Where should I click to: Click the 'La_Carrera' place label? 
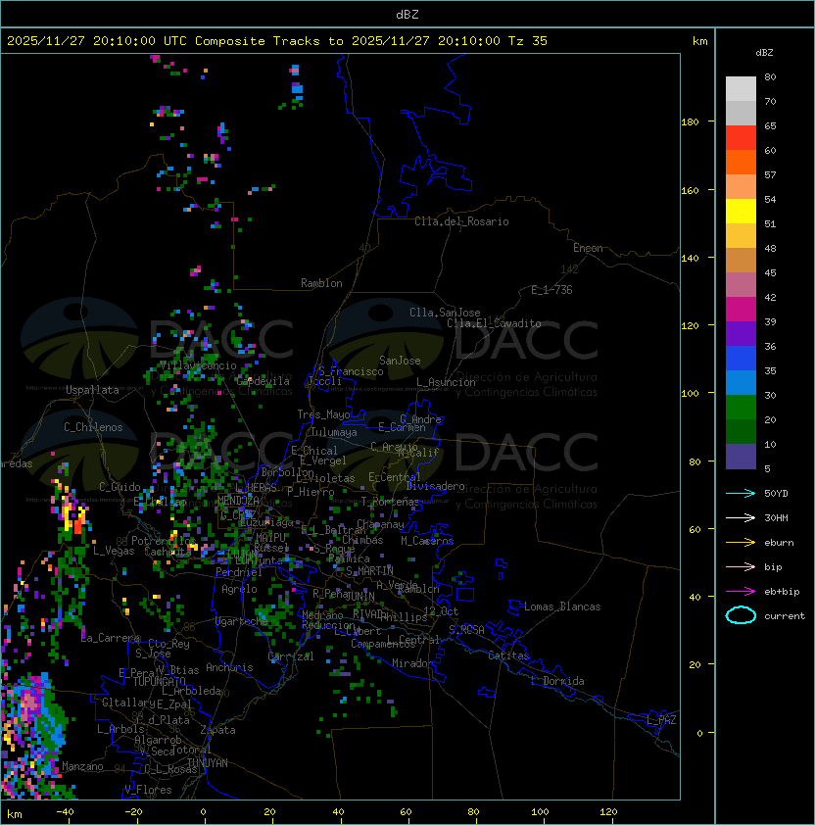tap(110, 638)
